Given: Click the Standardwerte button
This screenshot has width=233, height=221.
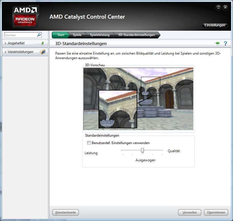Looking at the screenshot, I should [x=66, y=212].
